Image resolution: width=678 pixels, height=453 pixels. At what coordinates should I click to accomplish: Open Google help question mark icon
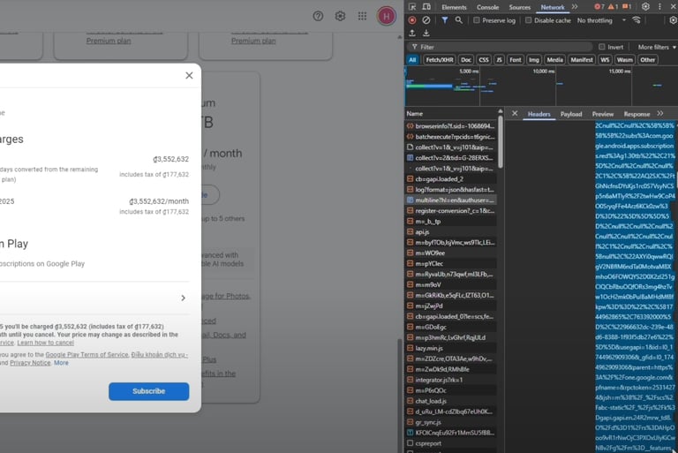click(x=318, y=17)
